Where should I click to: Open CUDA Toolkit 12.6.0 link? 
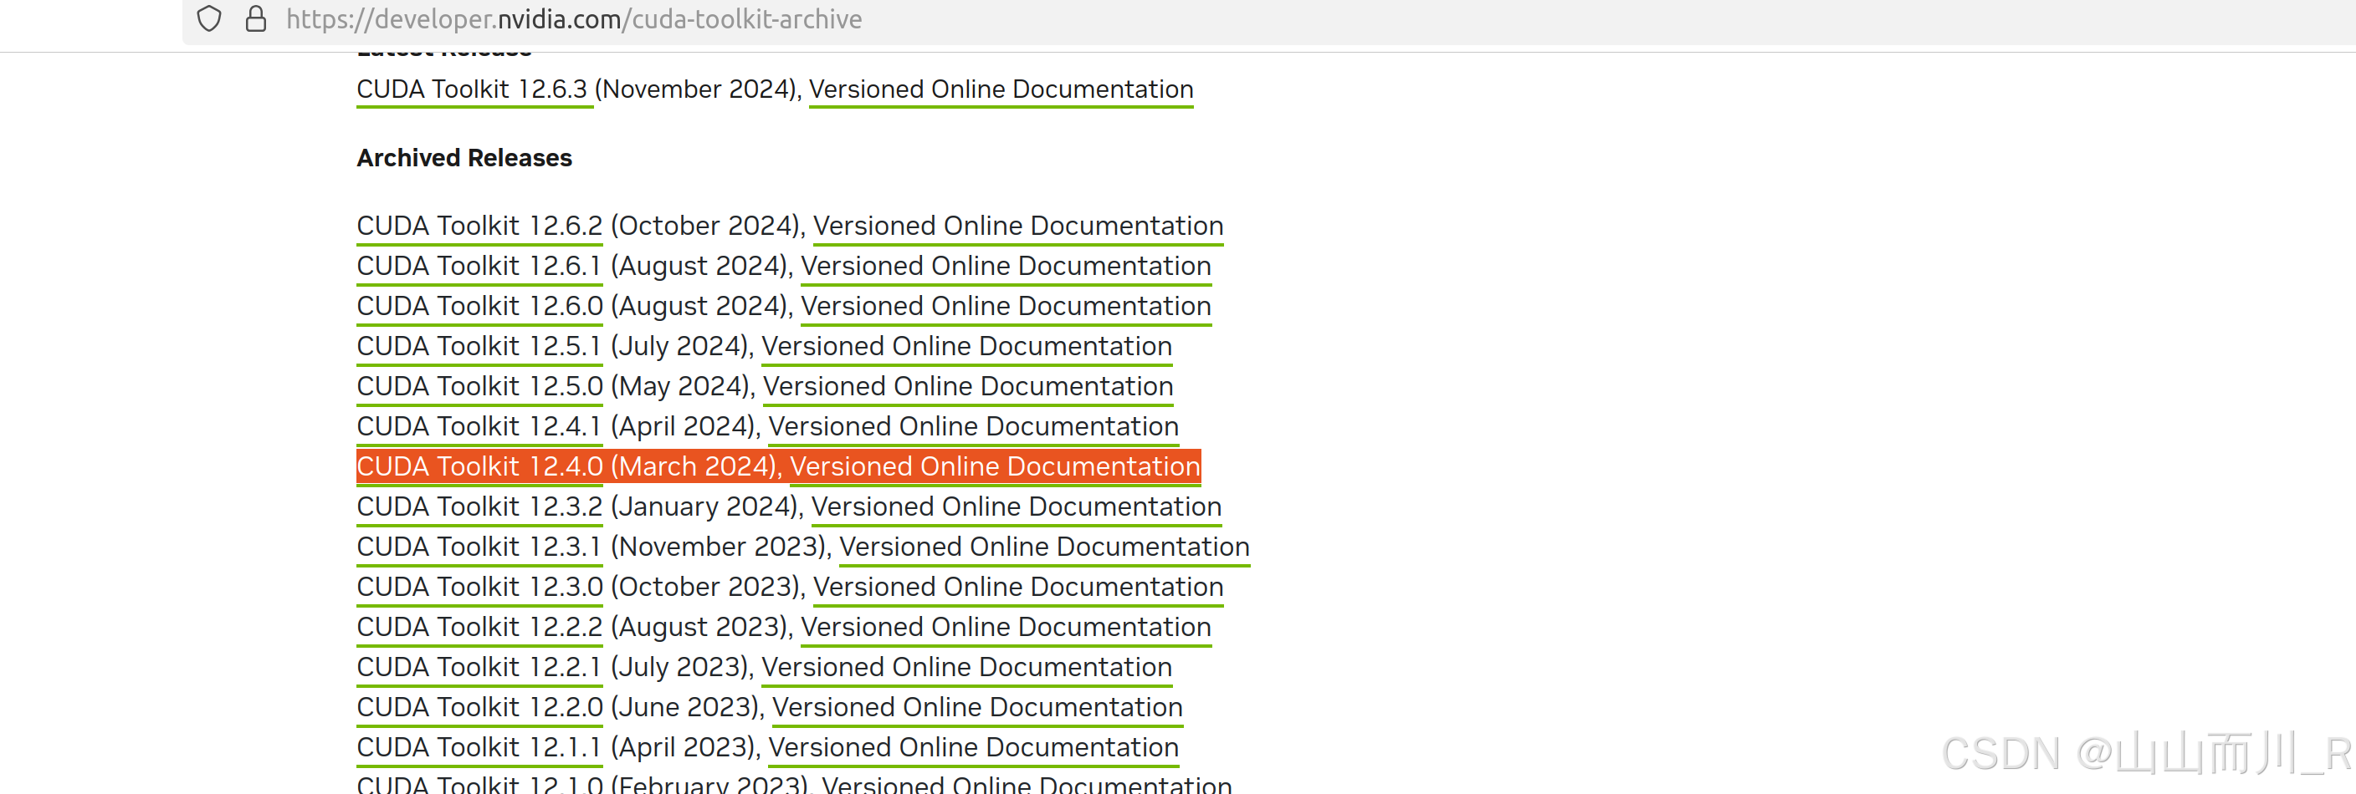point(479,306)
